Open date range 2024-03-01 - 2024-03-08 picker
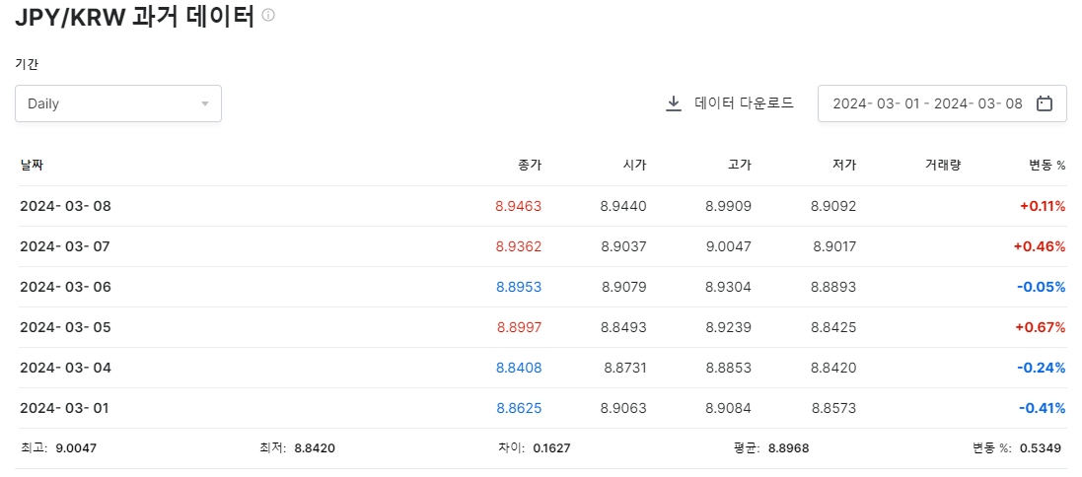Viewport: 1082px width, 477px height. pyautogui.click(x=942, y=103)
